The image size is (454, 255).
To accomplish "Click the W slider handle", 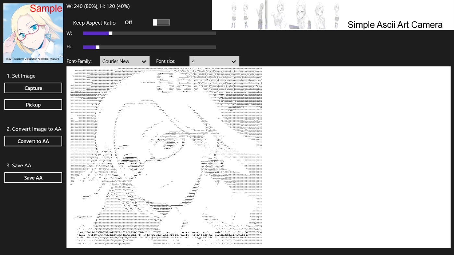I will (110, 33).
